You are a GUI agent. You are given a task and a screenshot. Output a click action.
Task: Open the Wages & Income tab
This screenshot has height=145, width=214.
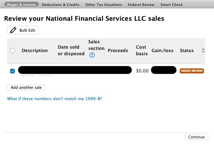22,5
